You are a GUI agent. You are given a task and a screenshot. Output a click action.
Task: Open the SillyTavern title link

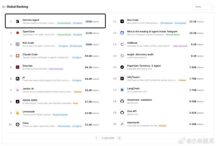(133, 77)
